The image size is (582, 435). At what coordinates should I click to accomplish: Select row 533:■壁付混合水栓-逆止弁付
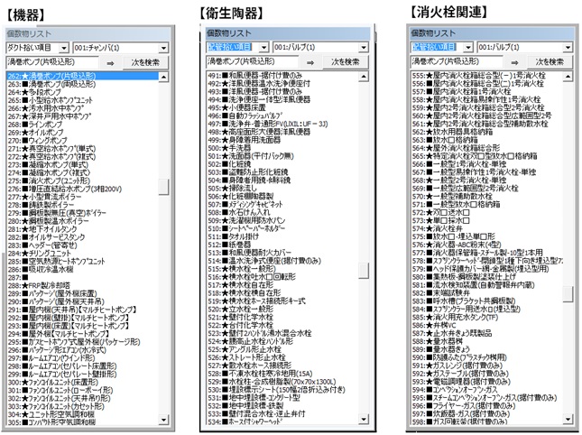282,413
